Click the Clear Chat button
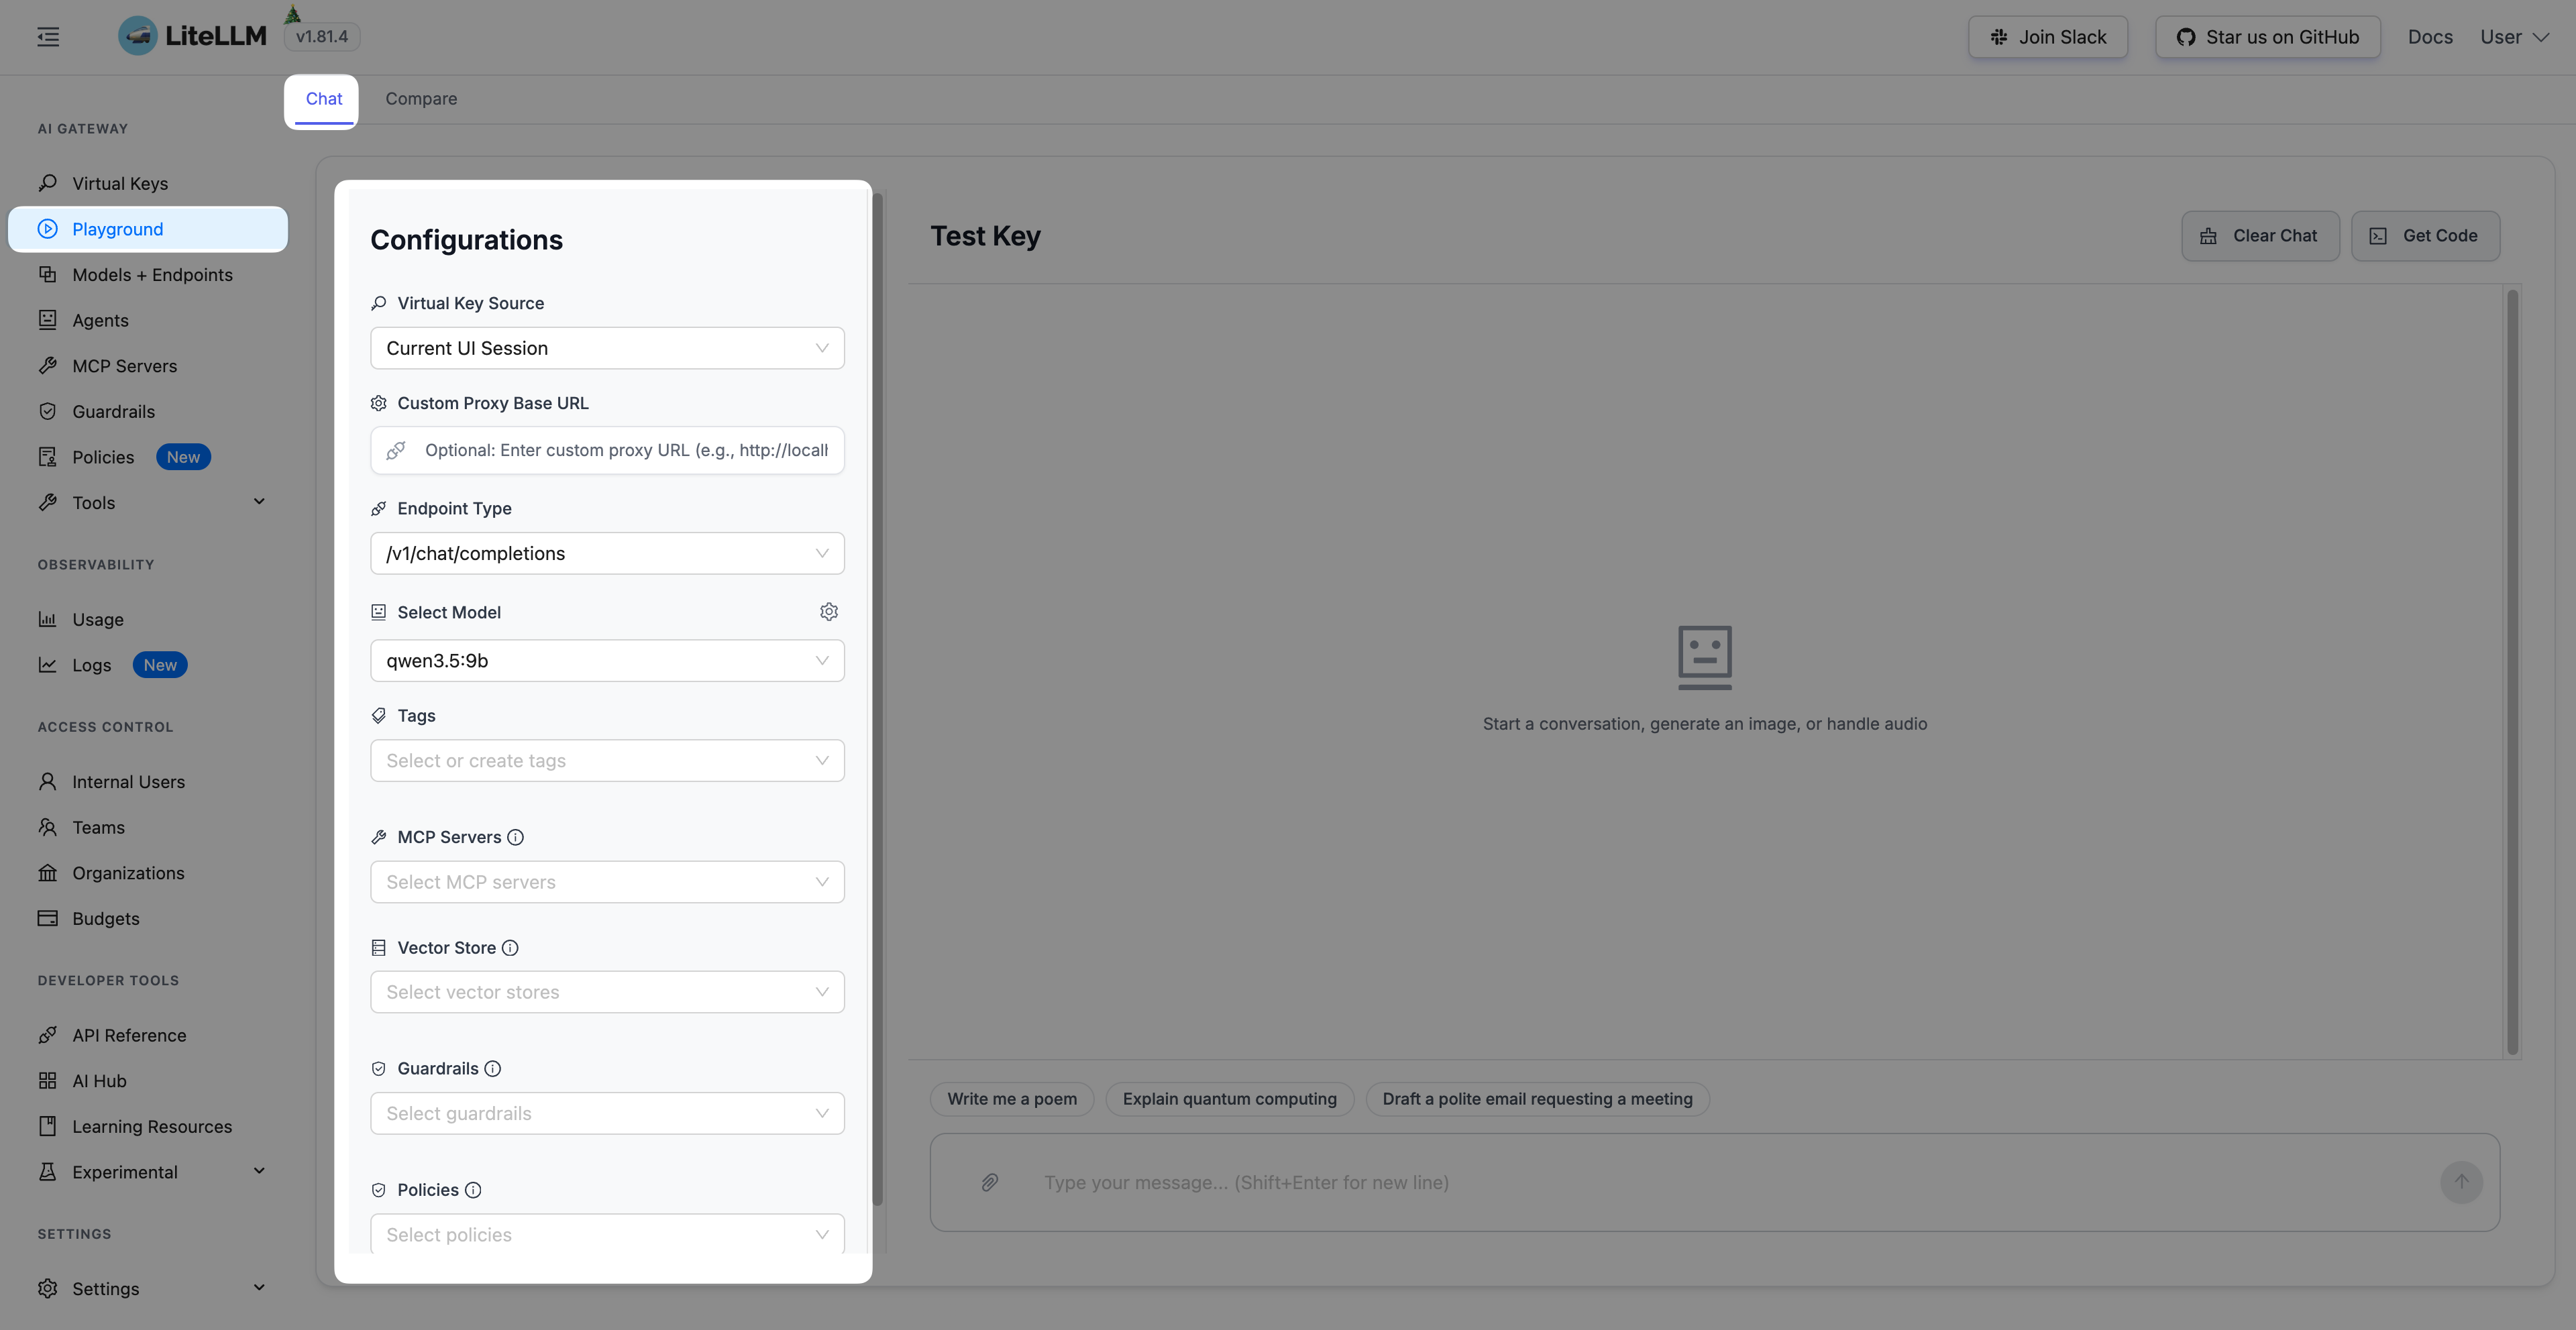 coord(2260,236)
